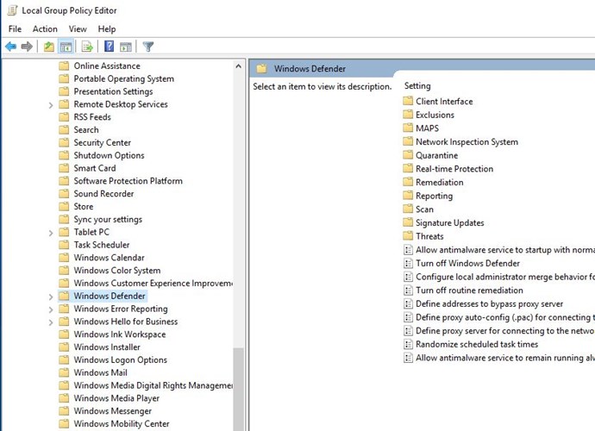Expand the Windows Error Reporting node
Viewport: 595px width, 431px height.
click(x=51, y=309)
